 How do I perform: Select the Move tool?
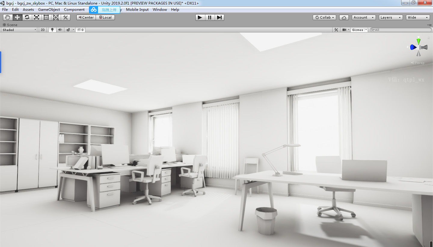[x=17, y=17]
